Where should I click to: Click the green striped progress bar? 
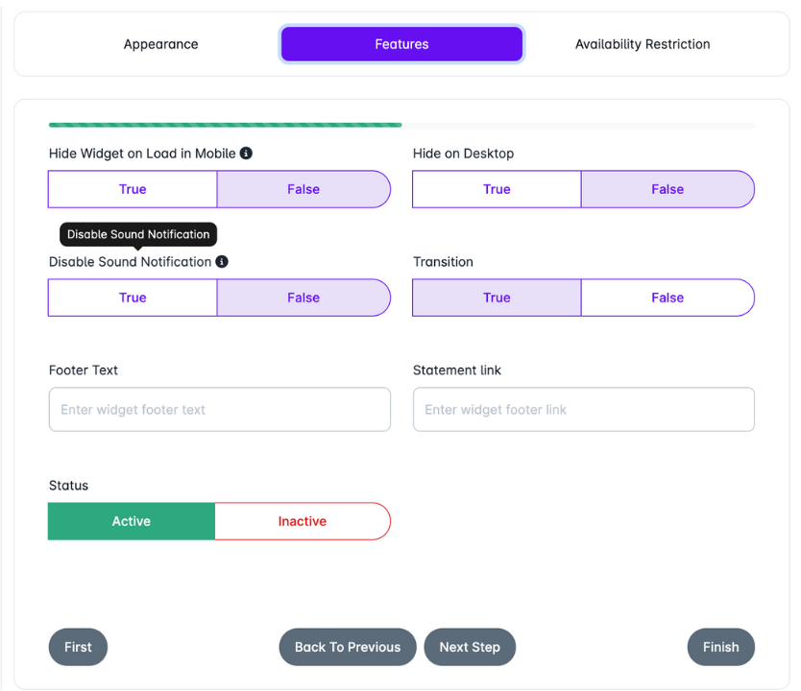(226, 125)
